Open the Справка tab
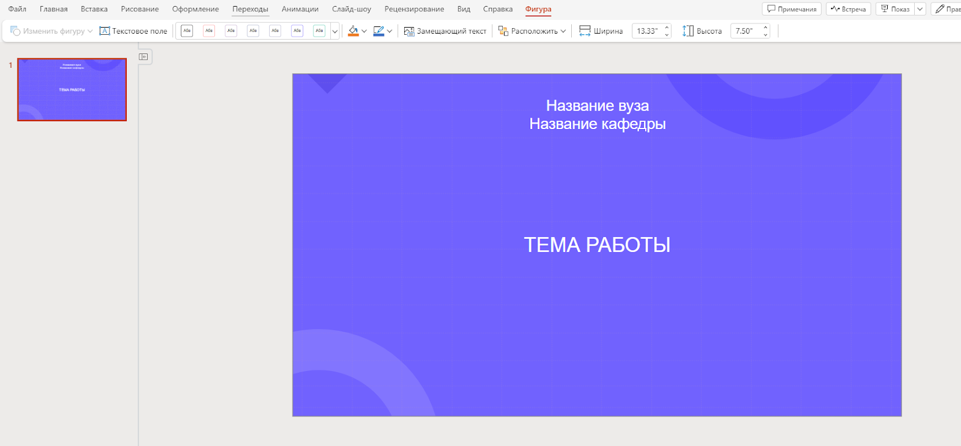This screenshot has height=446, width=961. click(x=498, y=9)
